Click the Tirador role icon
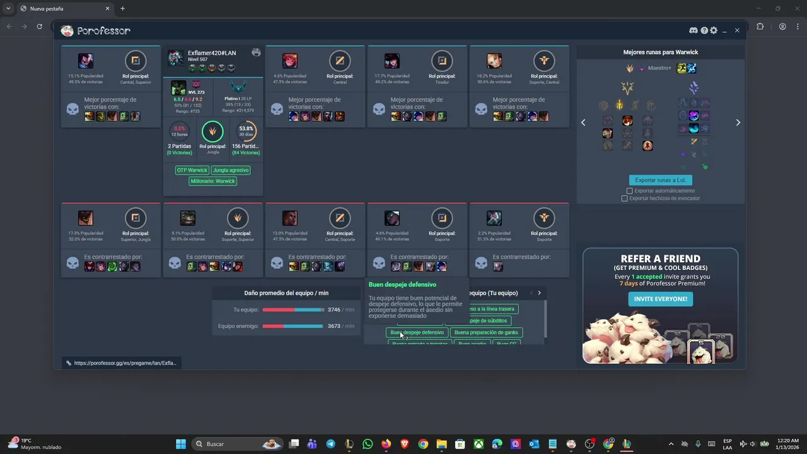Image resolution: width=807 pixels, height=454 pixels. 442,61
